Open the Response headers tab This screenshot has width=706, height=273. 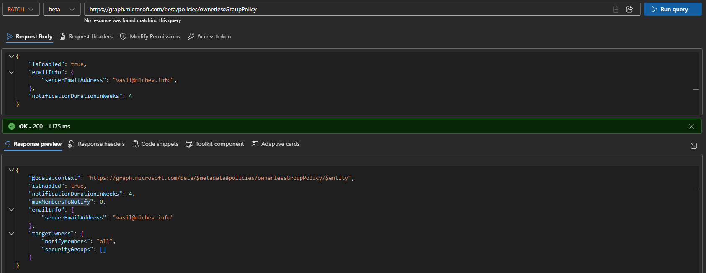pyautogui.click(x=96, y=144)
